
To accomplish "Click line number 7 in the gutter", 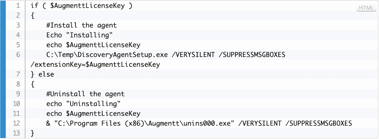I will (18, 74).
